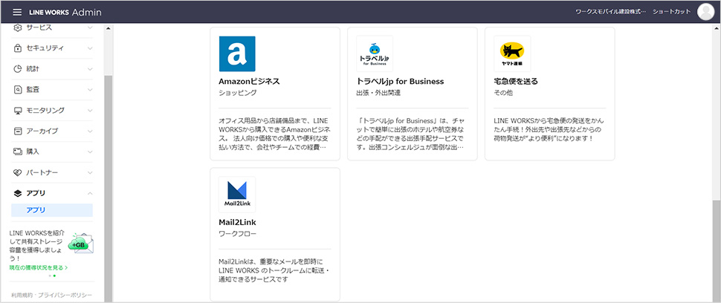
Task: Click the サービス gear icon
Action: click(18, 27)
